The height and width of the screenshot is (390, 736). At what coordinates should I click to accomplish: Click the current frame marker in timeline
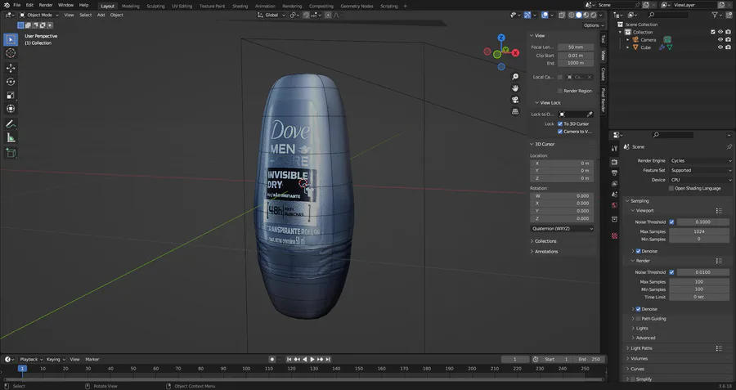pos(21,369)
